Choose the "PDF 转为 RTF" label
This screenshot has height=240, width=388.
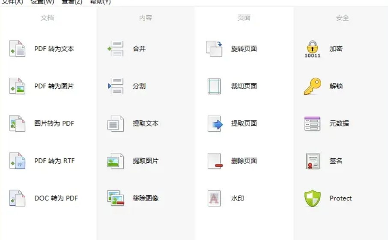[54, 161]
